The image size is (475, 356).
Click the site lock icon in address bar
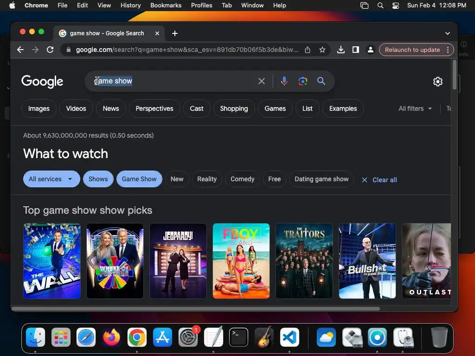(x=69, y=50)
